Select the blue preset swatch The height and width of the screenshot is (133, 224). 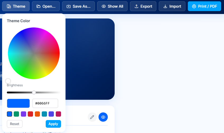[10, 114]
